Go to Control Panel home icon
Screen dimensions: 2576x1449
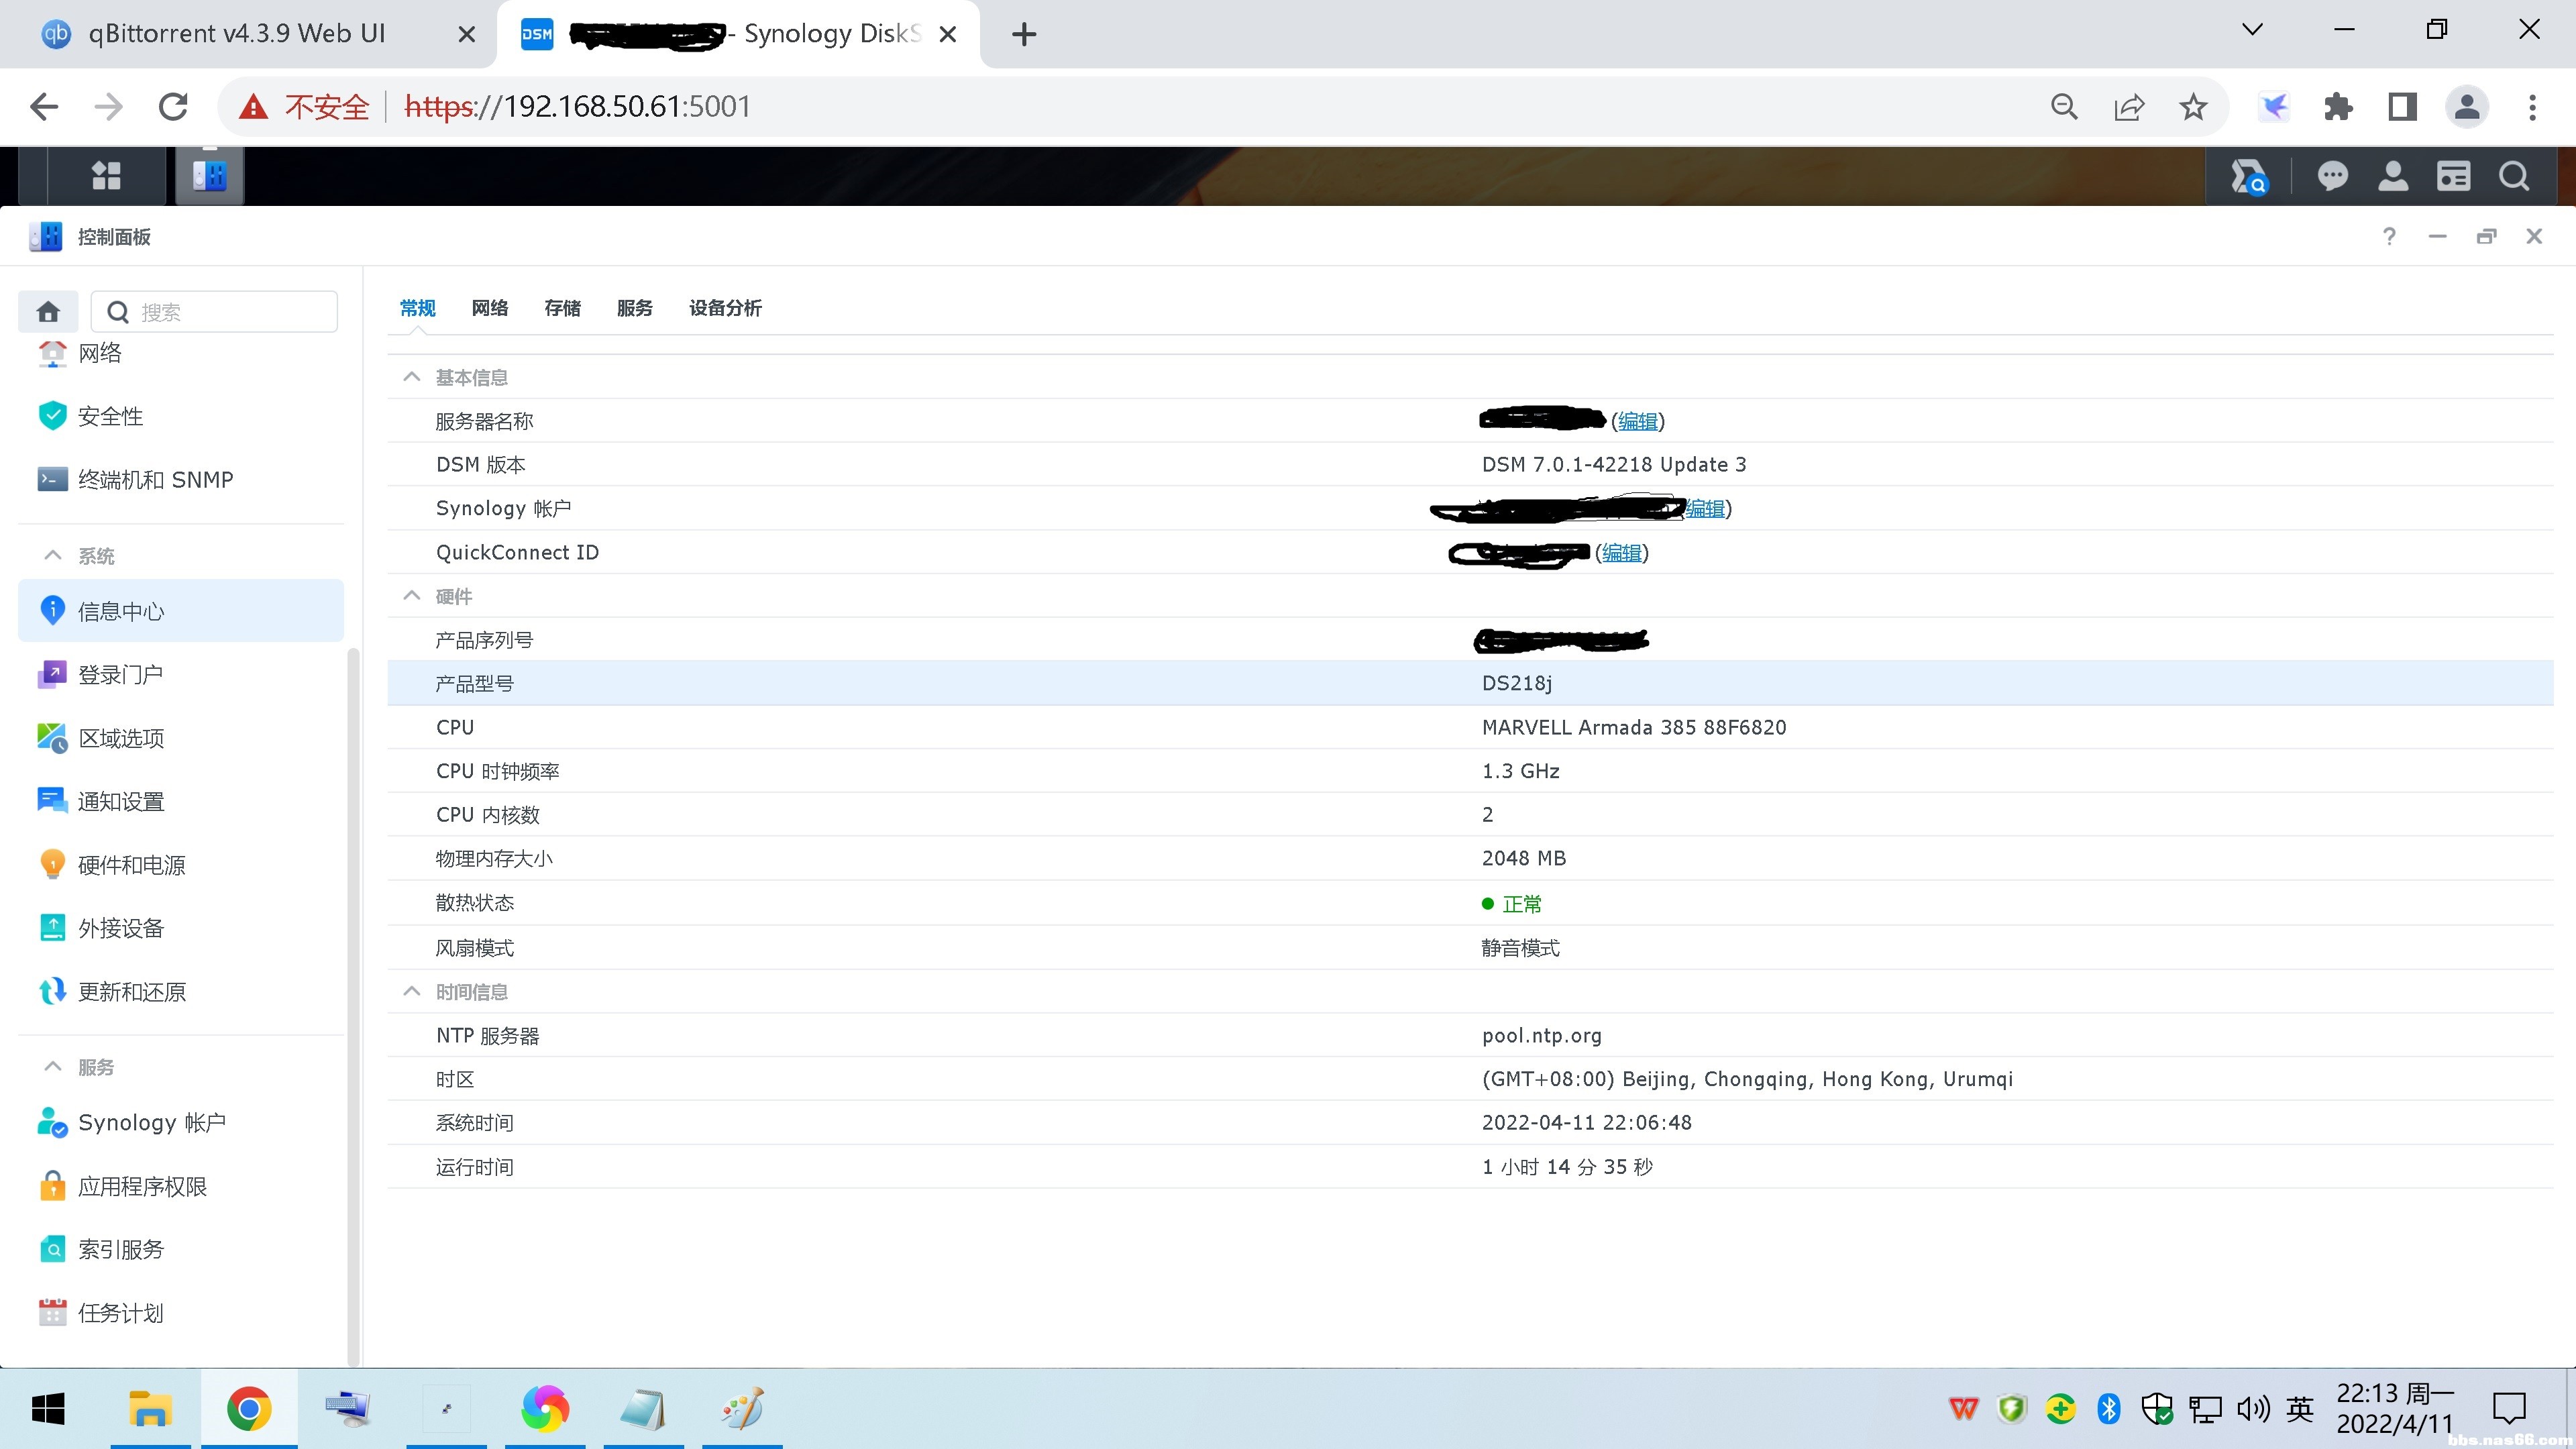pos(48,312)
